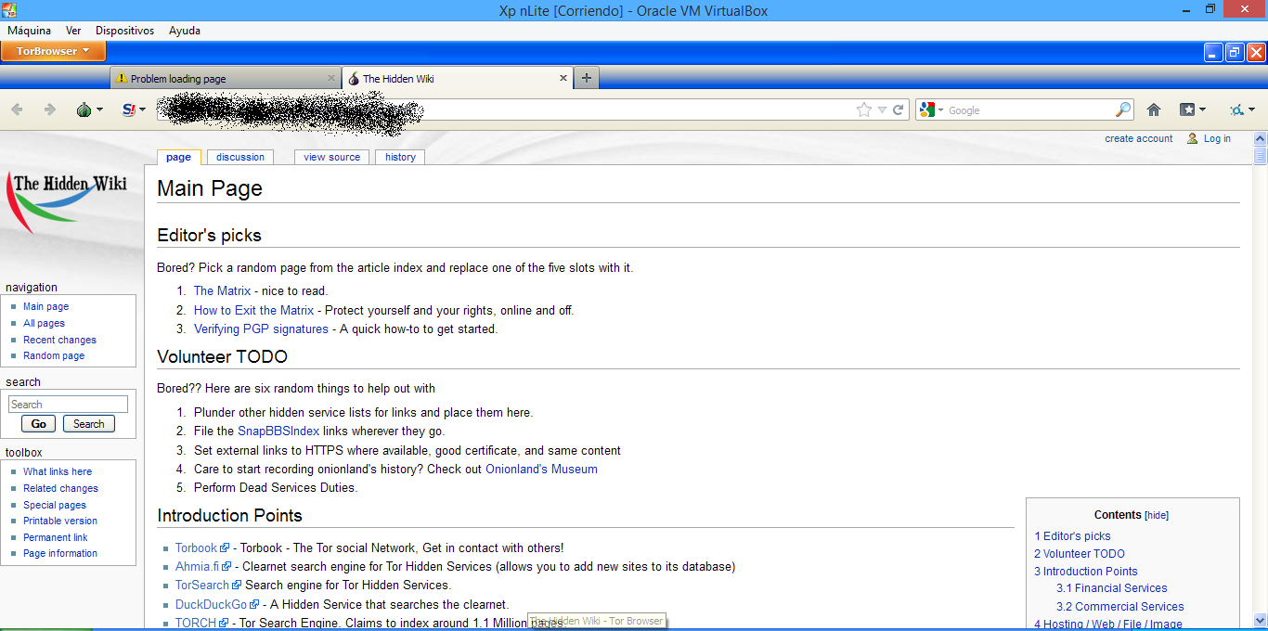Open the bookmarks menu button
This screenshot has width=1268, height=631.
click(1192, 109)
